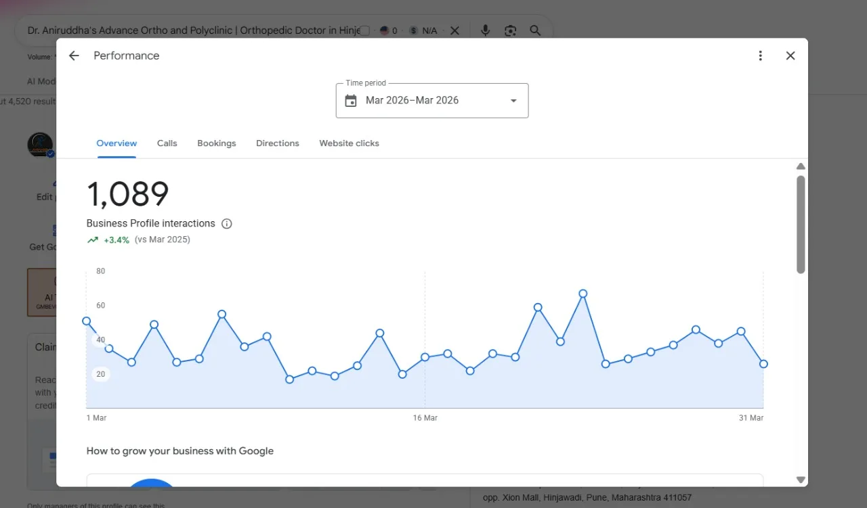Click the highest peak data point on chart
The height and width of the screenshot is (508, 867).
pyautogui.click(x=583, y=294)
